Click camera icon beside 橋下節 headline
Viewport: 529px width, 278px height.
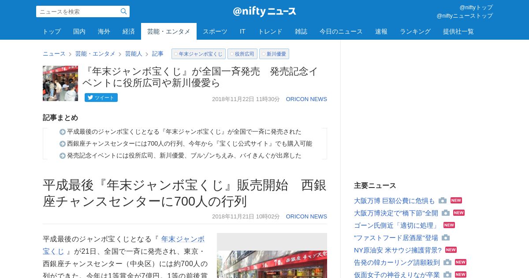point(446,213)
